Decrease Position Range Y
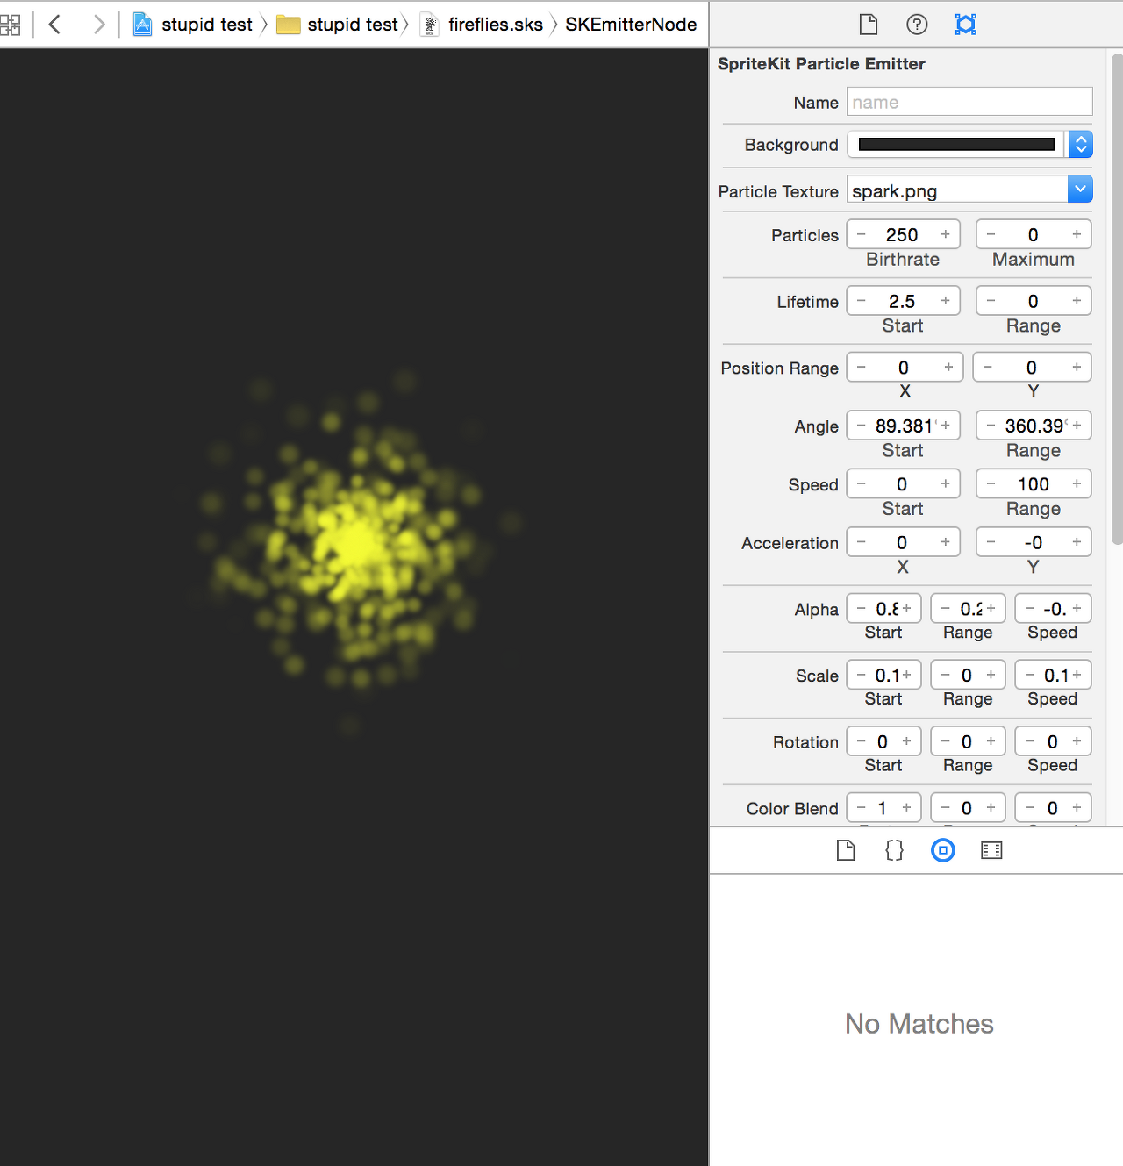The width and height of the screenshot is (1123, 1166). [988, 367]
